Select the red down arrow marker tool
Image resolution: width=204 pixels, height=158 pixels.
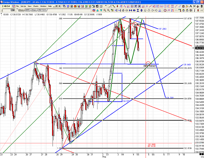[x=118, y=6]
